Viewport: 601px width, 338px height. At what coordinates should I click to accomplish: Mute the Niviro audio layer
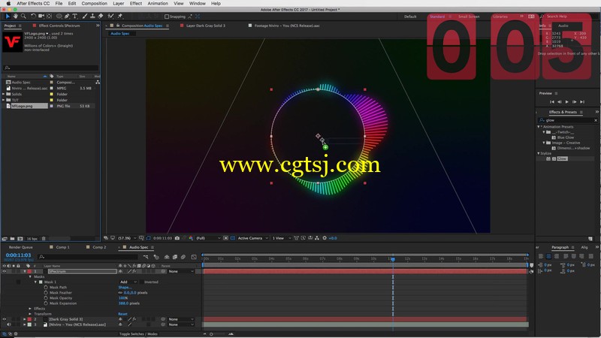pyautogui.click(x=9, y=324)
